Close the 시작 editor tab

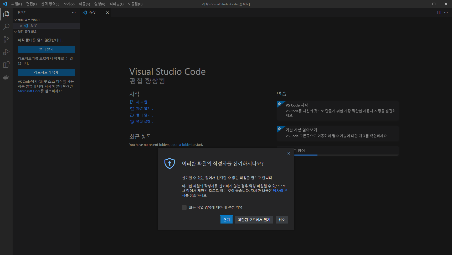[x=107, y=13]
